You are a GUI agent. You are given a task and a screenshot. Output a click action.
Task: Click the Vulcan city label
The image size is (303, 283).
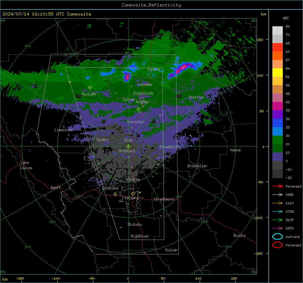point(171,250)
